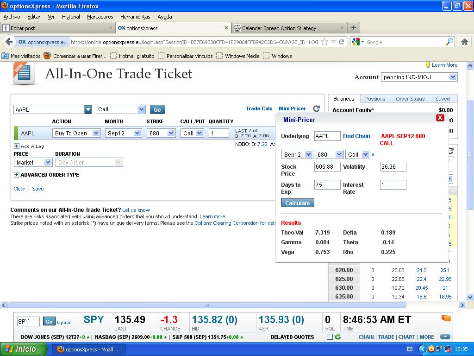Open the Call/Put dropdown in leg row
The width and height of the screenshot is (474, 356).
192,133
